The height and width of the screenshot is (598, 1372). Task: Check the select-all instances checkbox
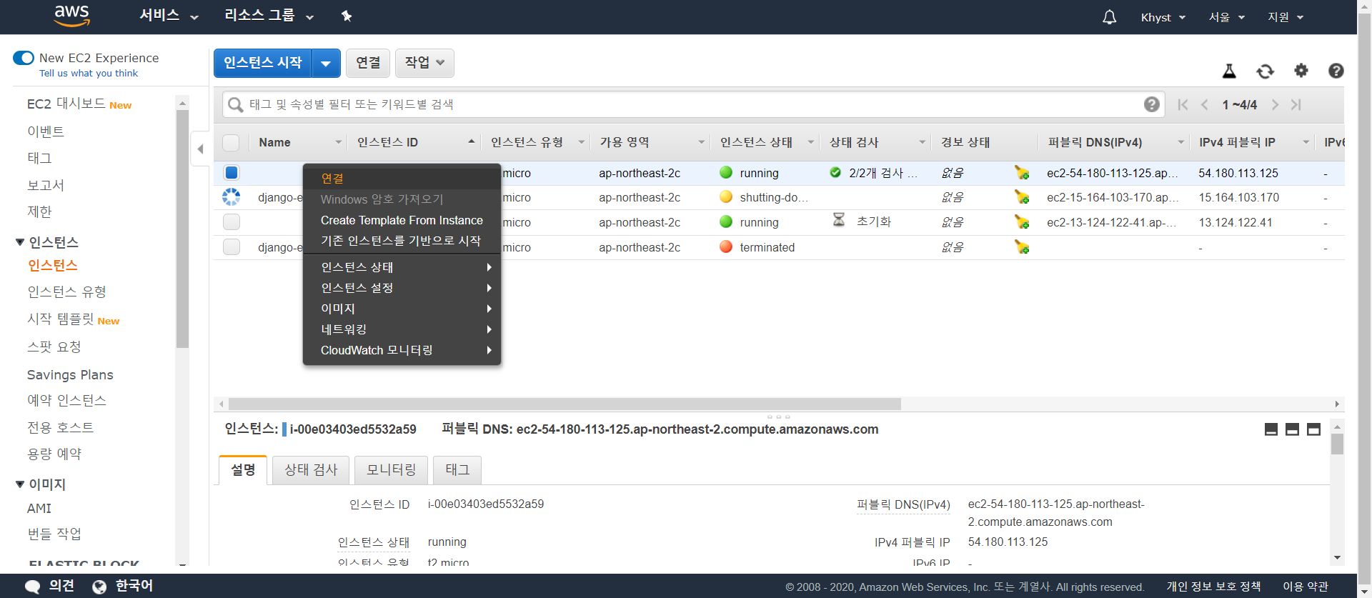coord(231,142)
